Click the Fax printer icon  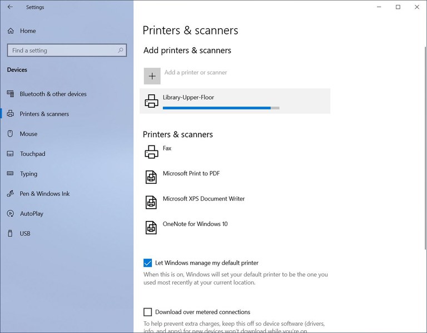[x=151, y=152]
